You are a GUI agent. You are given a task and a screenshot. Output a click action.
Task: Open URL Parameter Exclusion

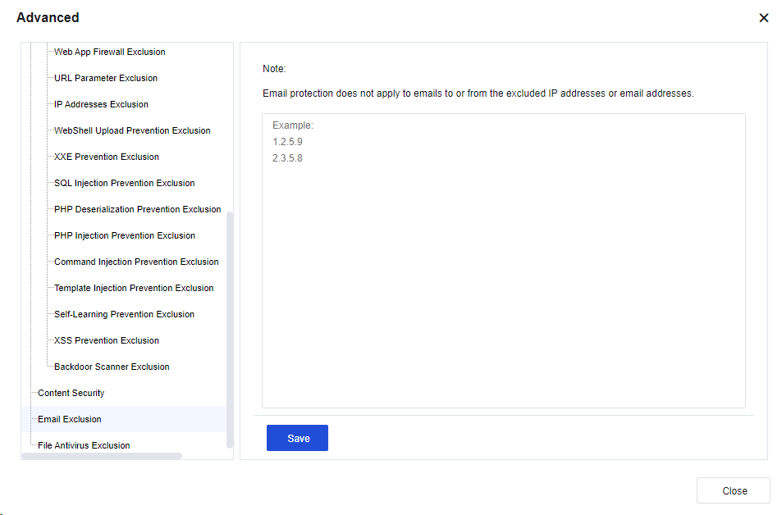point(106,78)
